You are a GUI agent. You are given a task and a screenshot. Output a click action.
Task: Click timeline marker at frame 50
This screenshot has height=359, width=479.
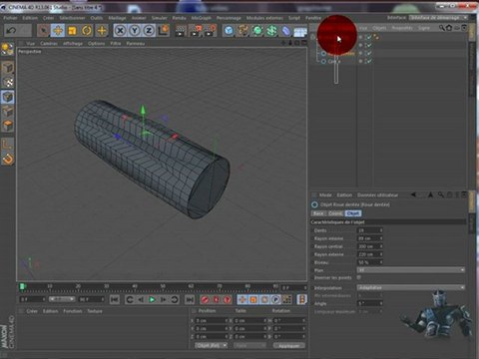pos(163,286)
